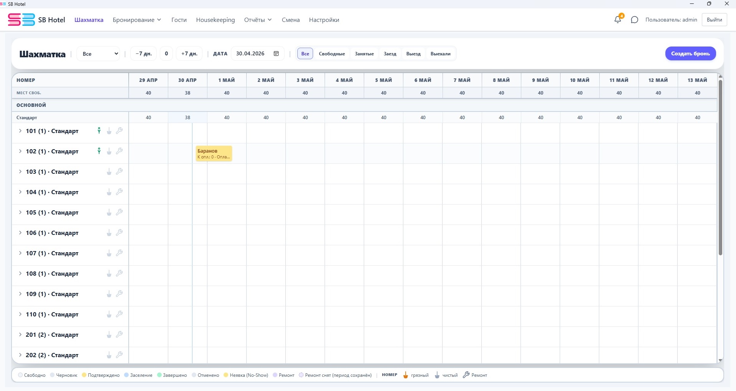Open the Housekeeping section
Viewport: 736px width, 391px height.
point(215,20)
